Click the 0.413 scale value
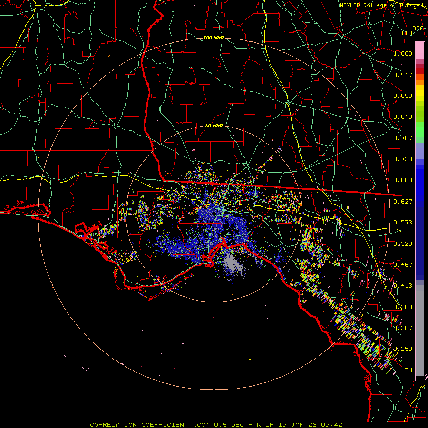The height and width of the screenshot is (428, 428). click(403, 286)
